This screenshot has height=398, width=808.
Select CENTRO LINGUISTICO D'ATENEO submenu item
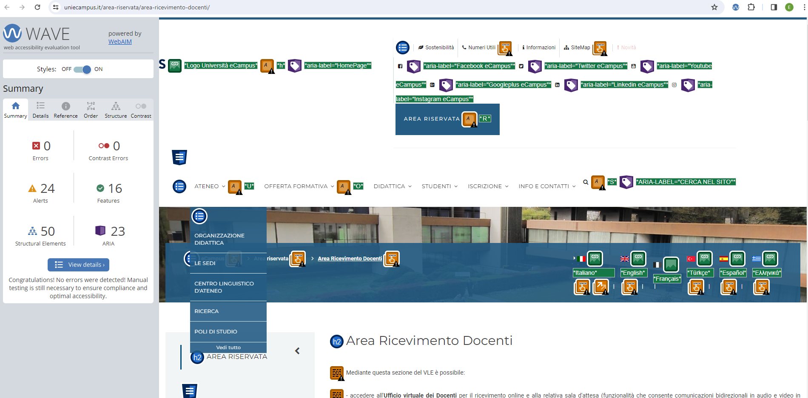pos(228,287)
